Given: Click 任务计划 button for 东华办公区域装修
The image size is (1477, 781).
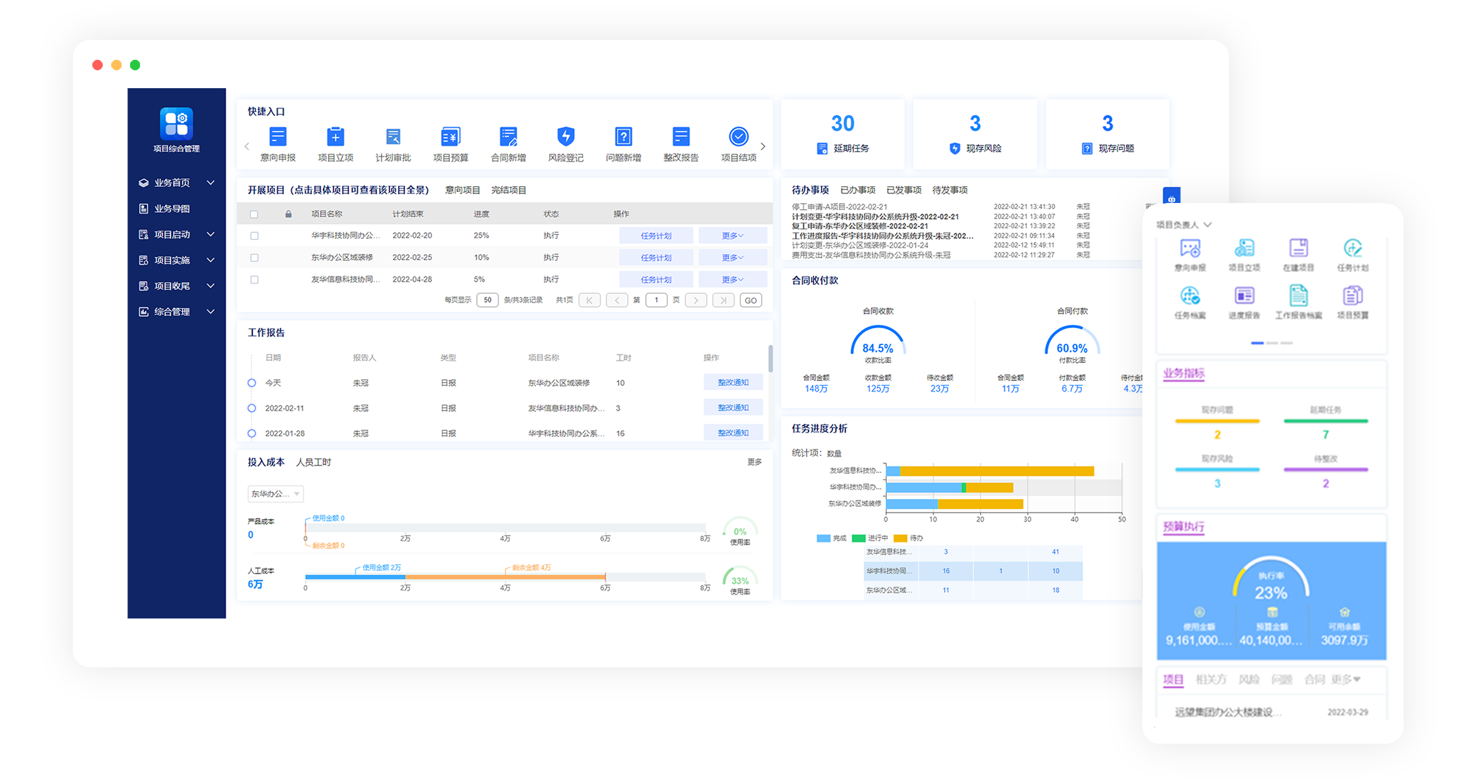Looking at the screenshot, I should (656, 258).
